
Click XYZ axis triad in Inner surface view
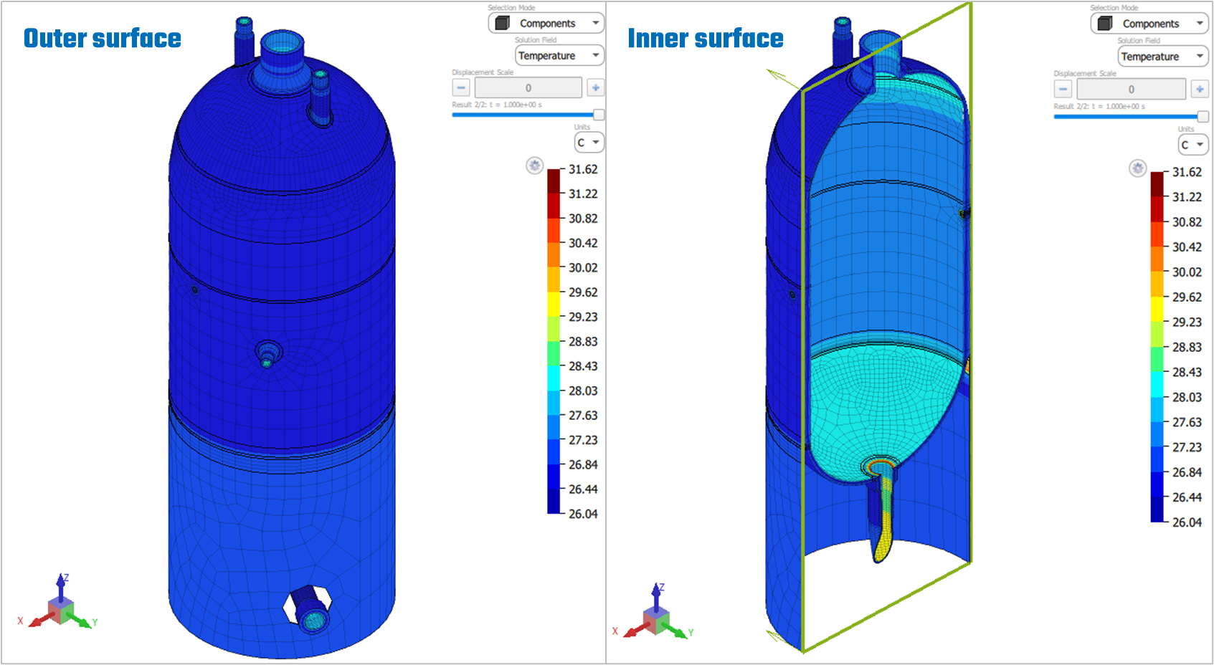pos(655,613)
